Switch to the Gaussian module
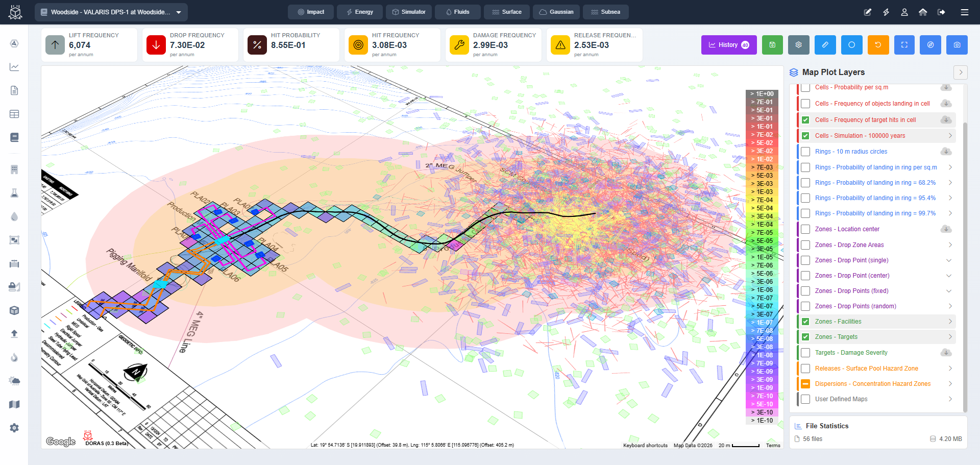980x465 pixels. click(556, 12)
